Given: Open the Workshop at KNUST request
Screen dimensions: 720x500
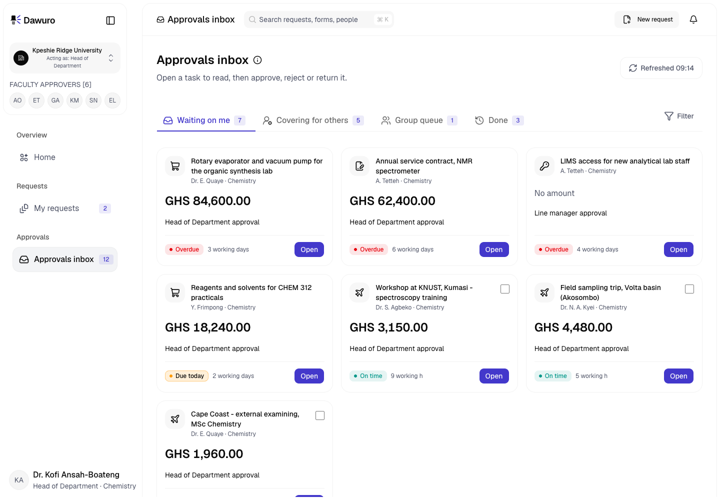Looking at the screenshot, I should click(494, 376).
